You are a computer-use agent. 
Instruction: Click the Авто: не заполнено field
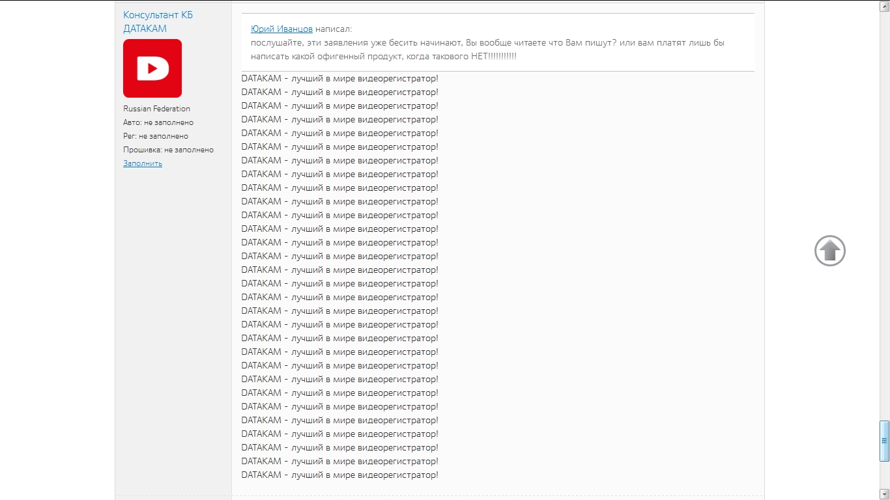coord(158,122)
